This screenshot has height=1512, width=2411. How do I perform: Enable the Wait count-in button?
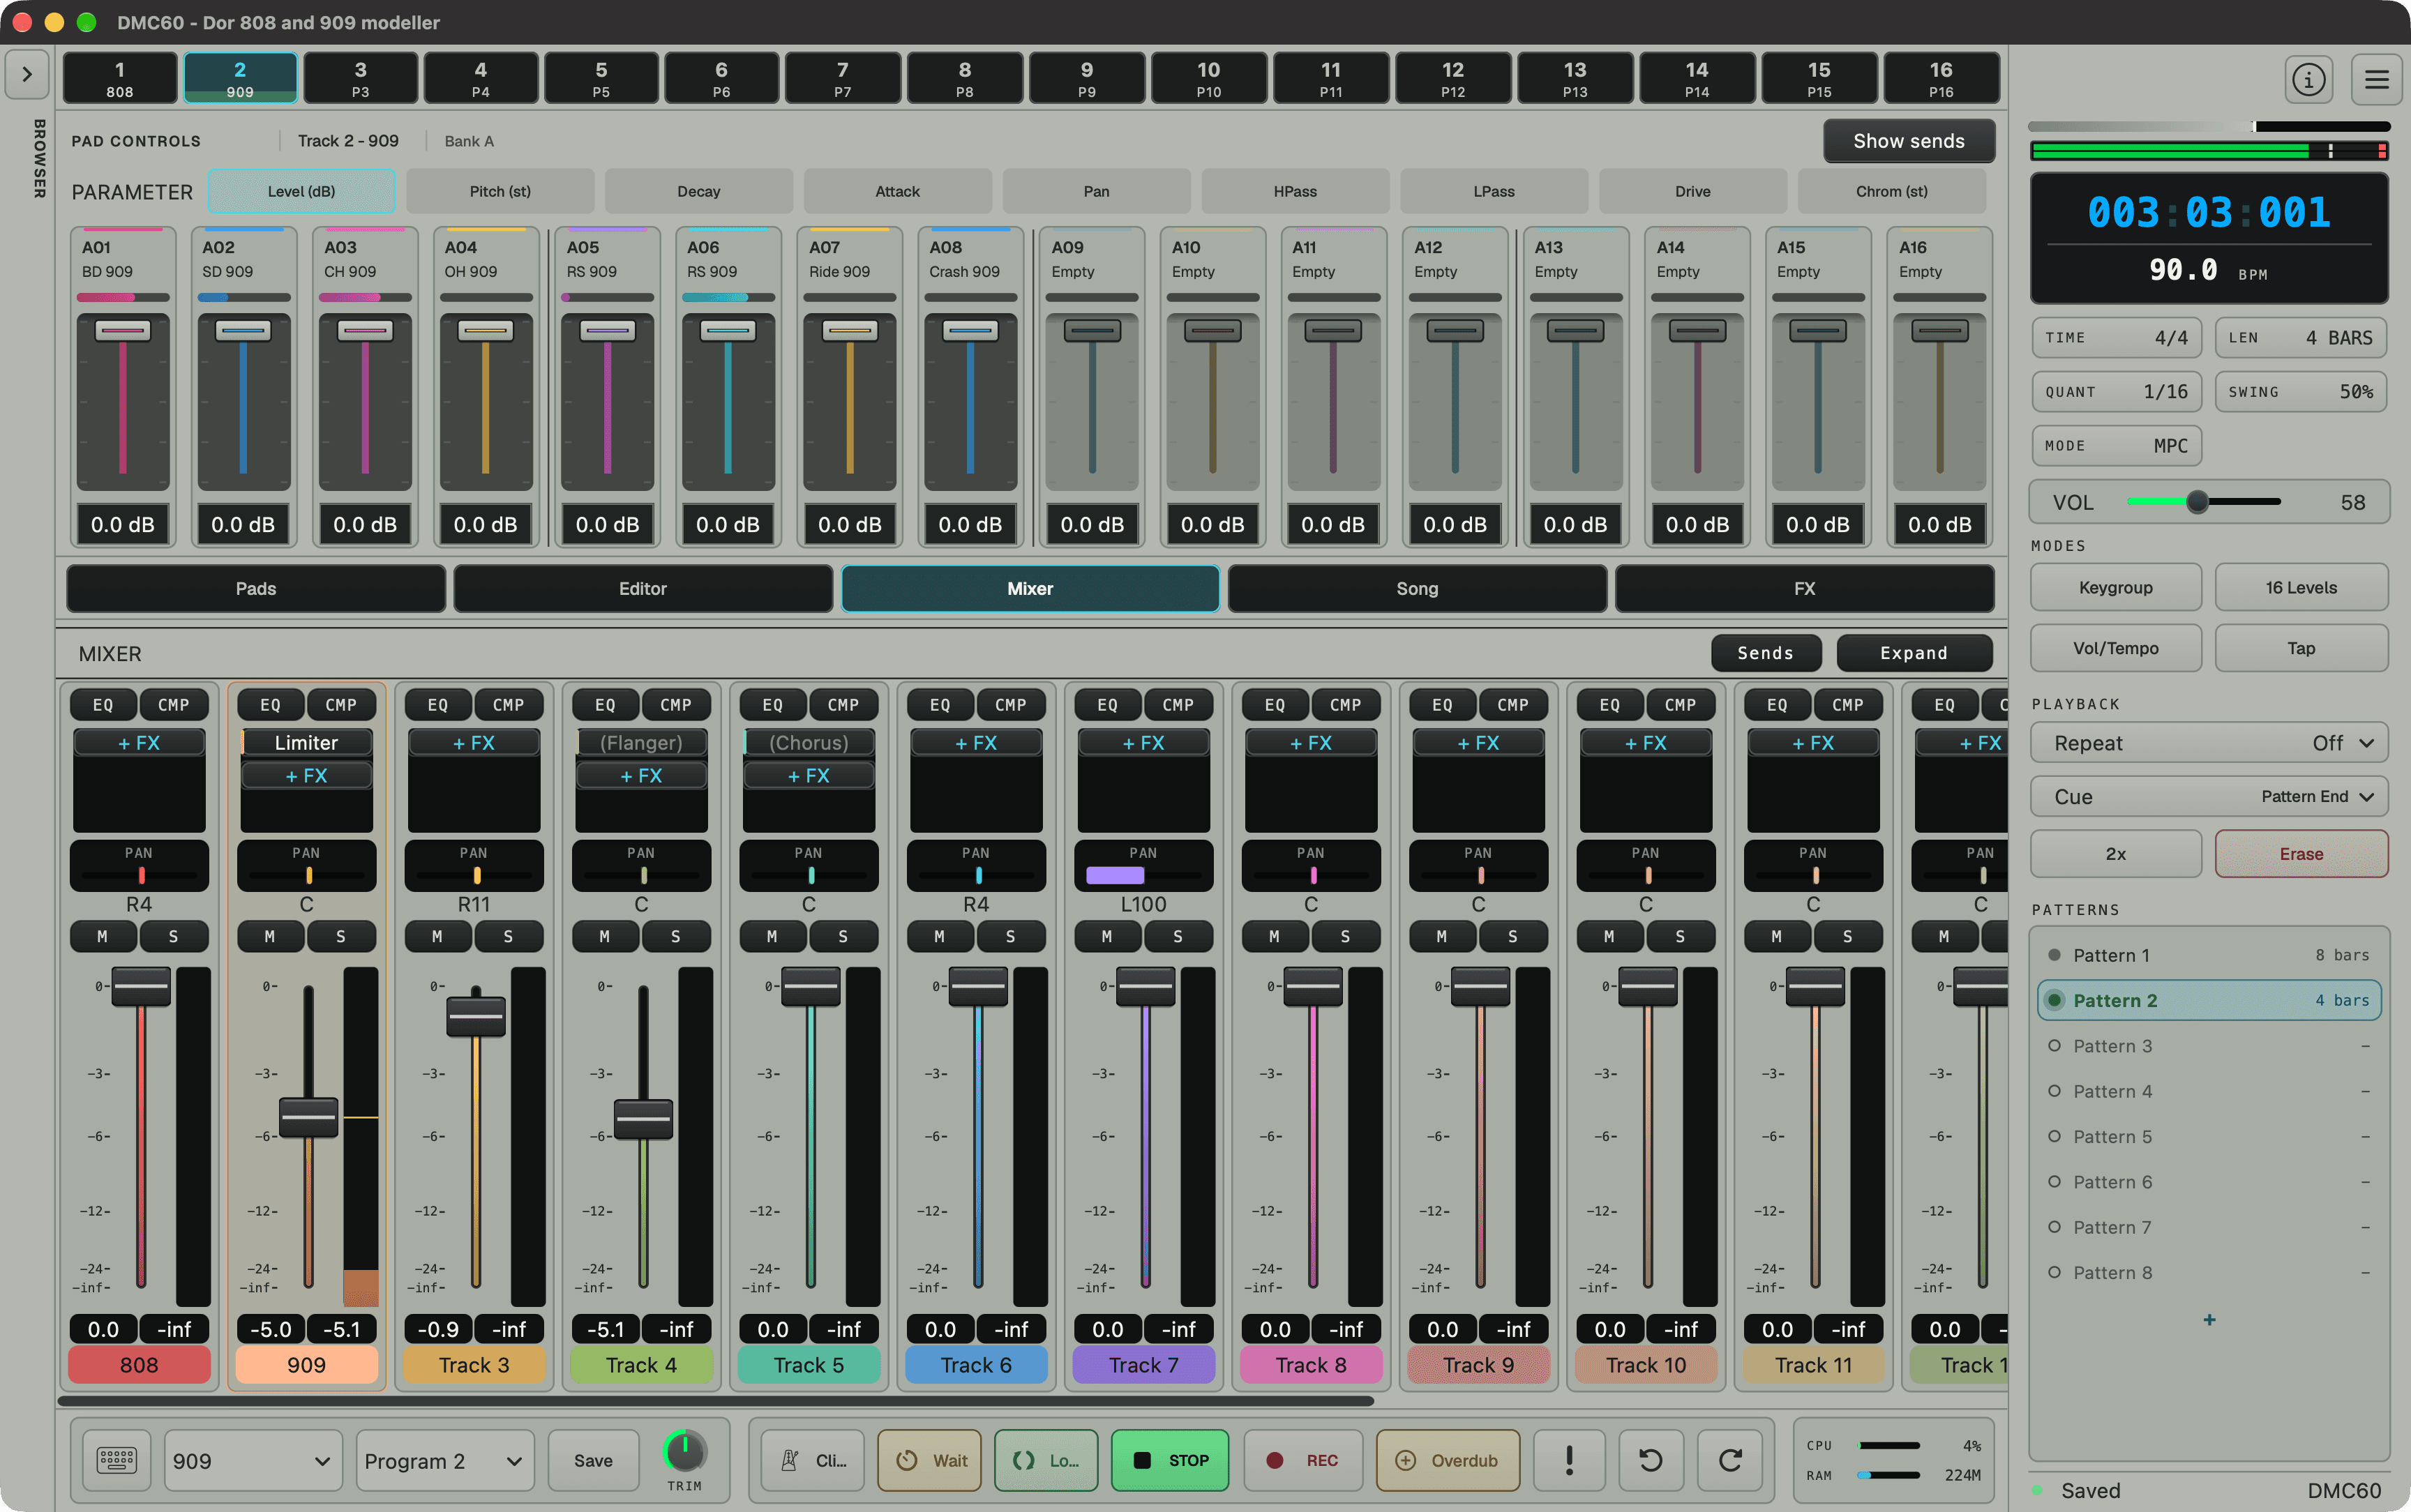coord(930,1460)
